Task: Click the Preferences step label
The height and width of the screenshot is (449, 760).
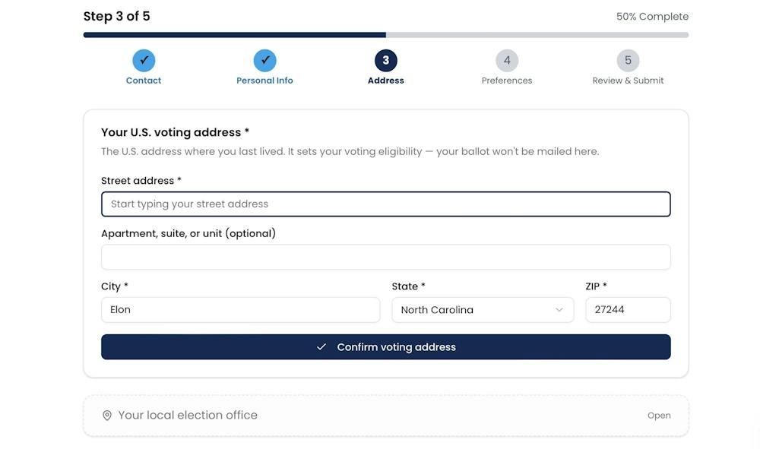Action: pyautogui.click(x=507, y=81)
